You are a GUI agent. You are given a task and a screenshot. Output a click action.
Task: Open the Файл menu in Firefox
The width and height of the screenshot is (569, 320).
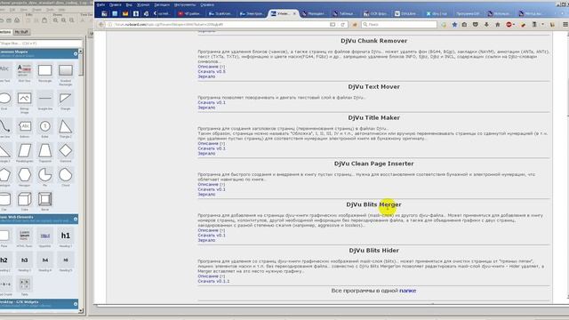100,5
